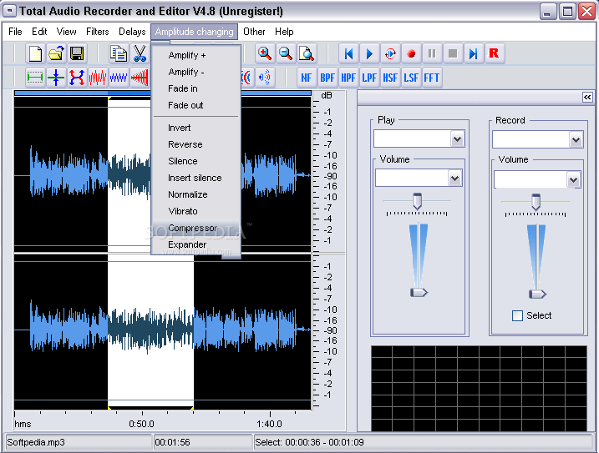Apply the HSF high-shelf filter

[390, 78]
